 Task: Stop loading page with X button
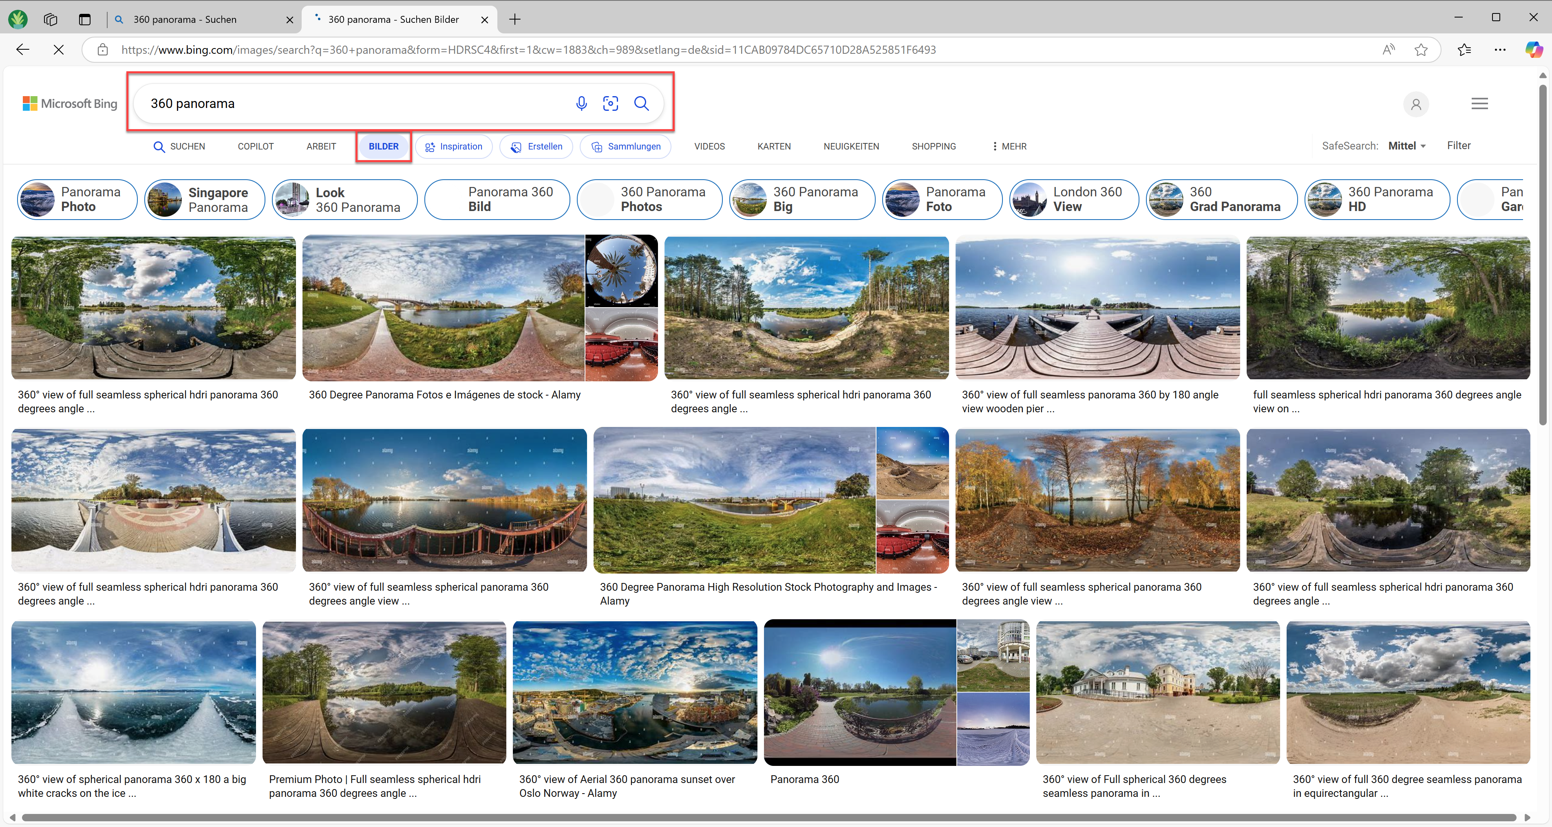pyautogui.click(x=58, y=50)
